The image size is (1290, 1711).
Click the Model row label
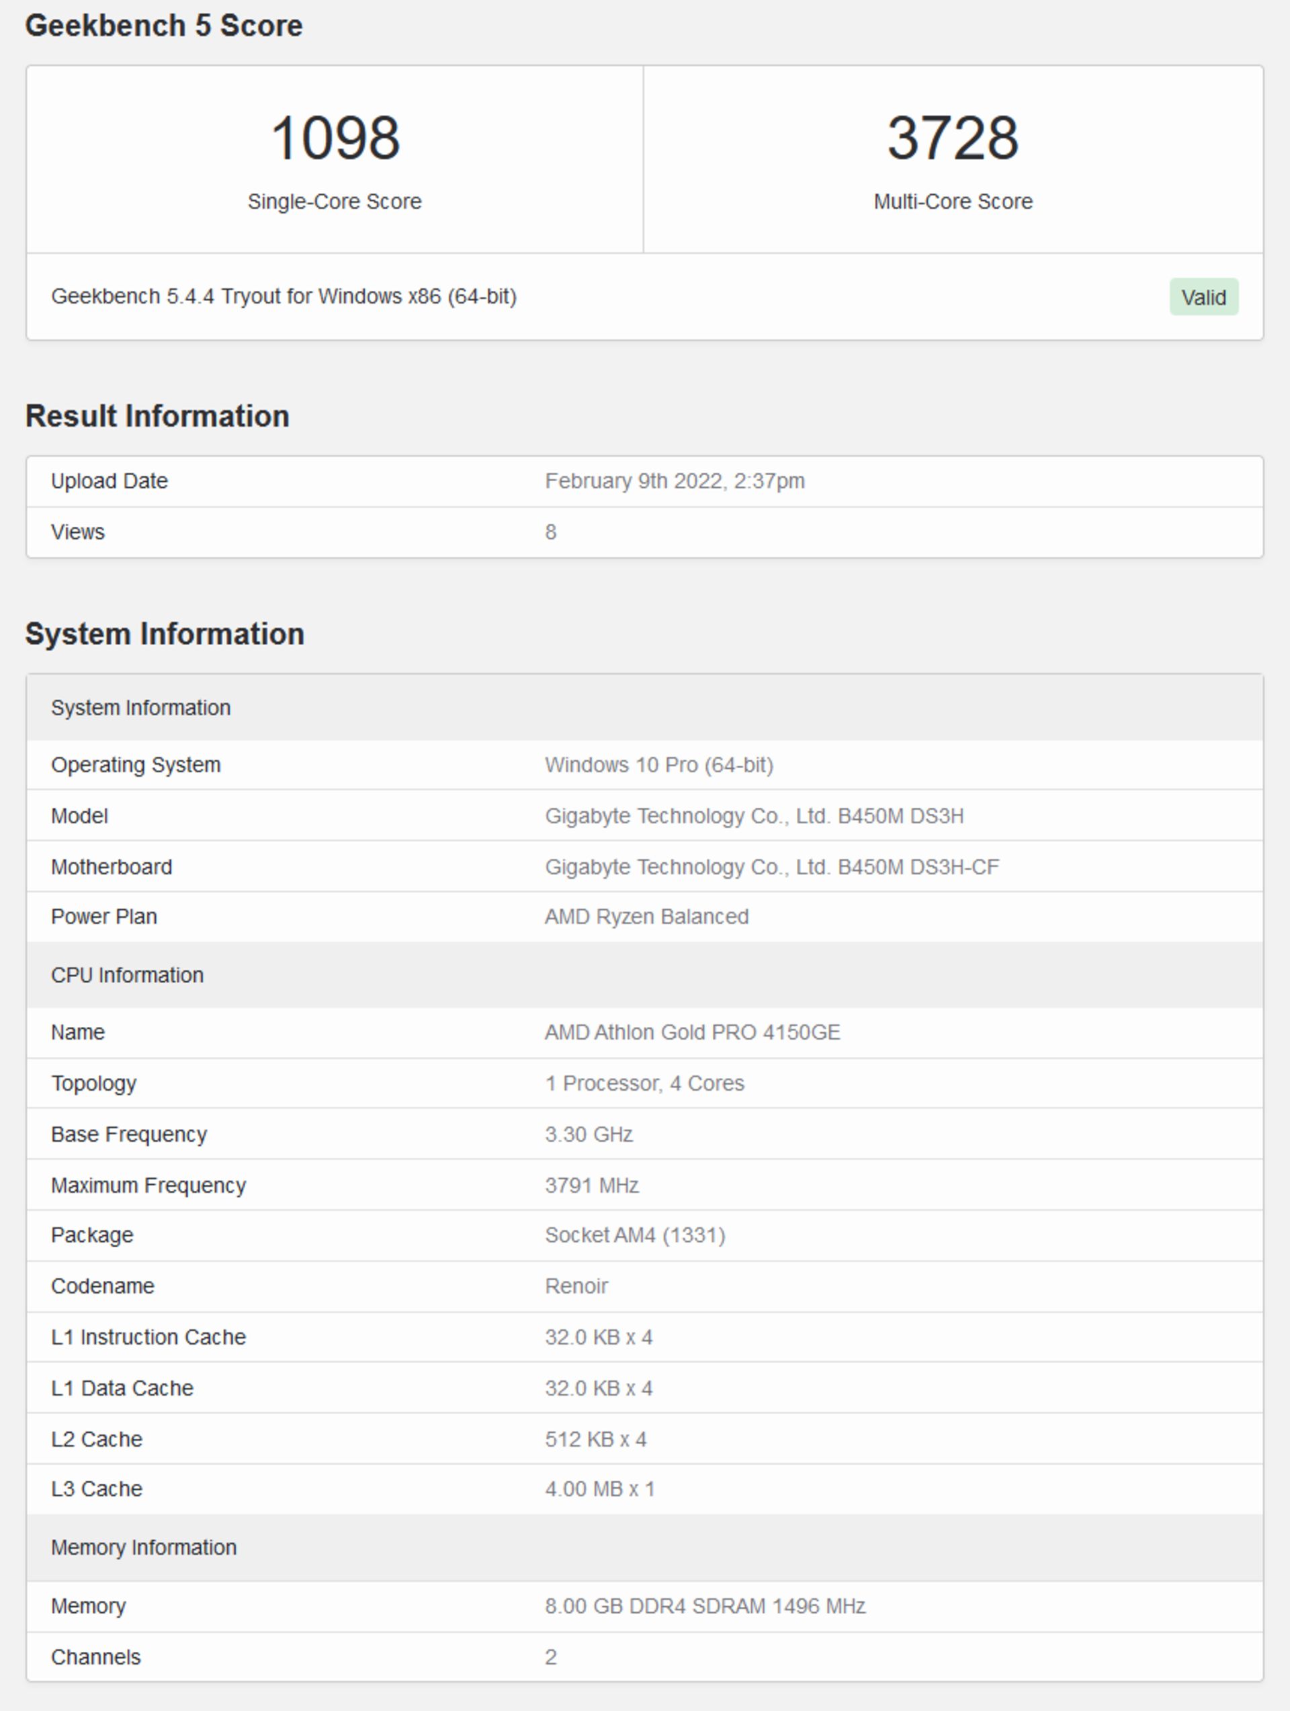(x=80, y=816)
